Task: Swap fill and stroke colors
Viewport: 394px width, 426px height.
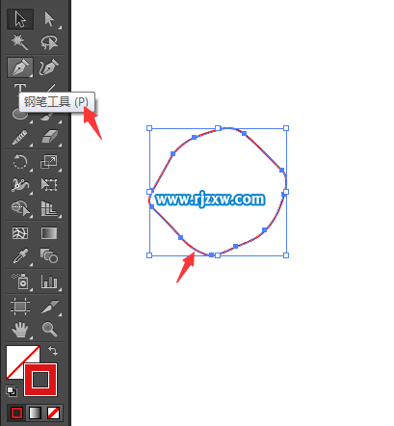Action: [x=53, y=351]
